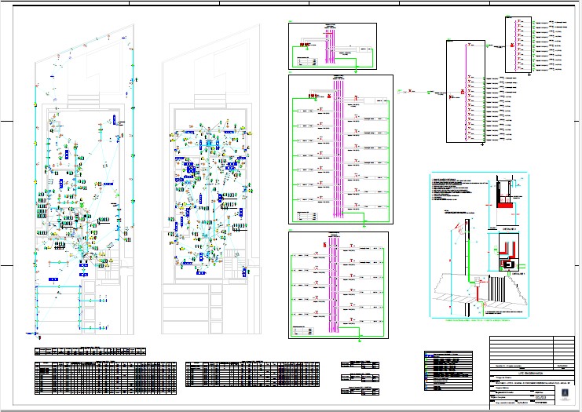Screen dimensions: 582x412
Task: Click the magenta busbar in the top single-line diagram
Action: [330, 46]
